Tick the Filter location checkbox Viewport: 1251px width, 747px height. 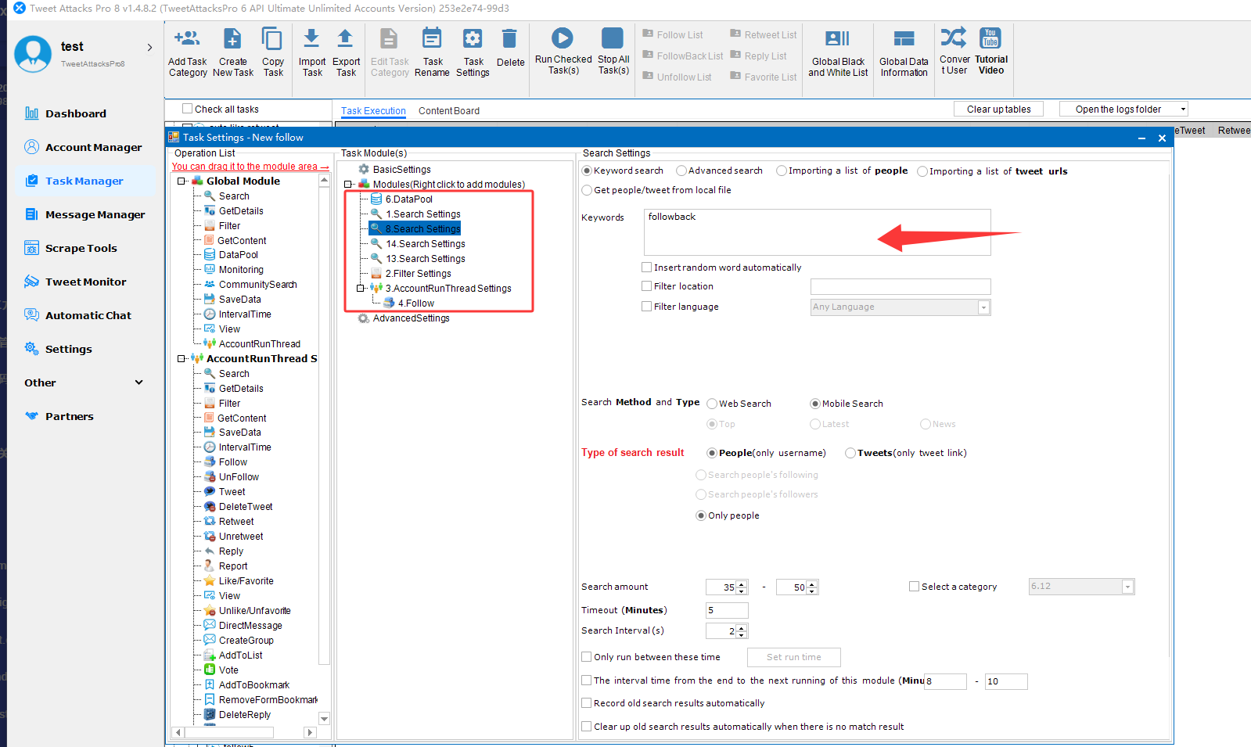[647, 286]
